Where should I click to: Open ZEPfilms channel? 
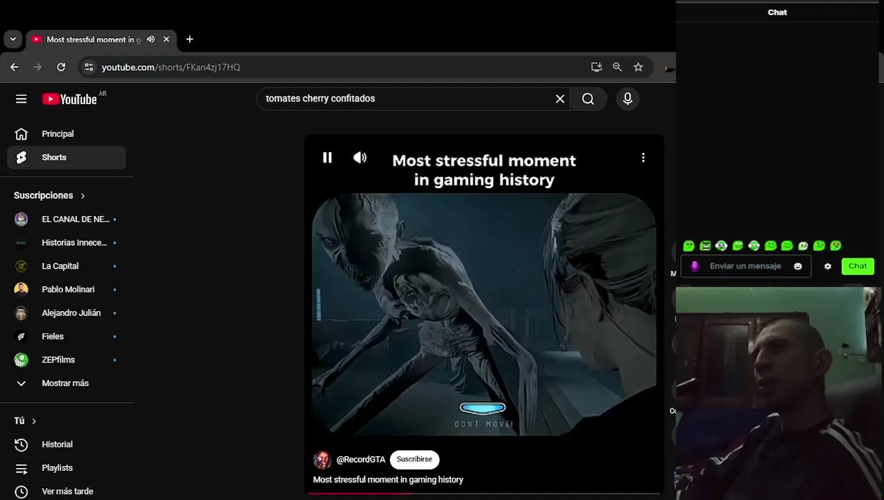pyautogui.click(x=67, y=360)
